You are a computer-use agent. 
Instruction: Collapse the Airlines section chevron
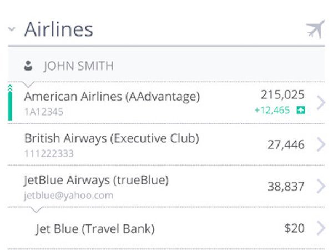coord(12,29)
